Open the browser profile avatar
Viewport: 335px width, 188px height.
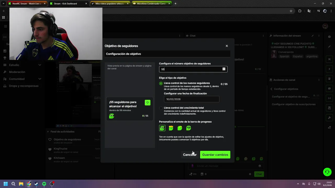click(325, 11)
